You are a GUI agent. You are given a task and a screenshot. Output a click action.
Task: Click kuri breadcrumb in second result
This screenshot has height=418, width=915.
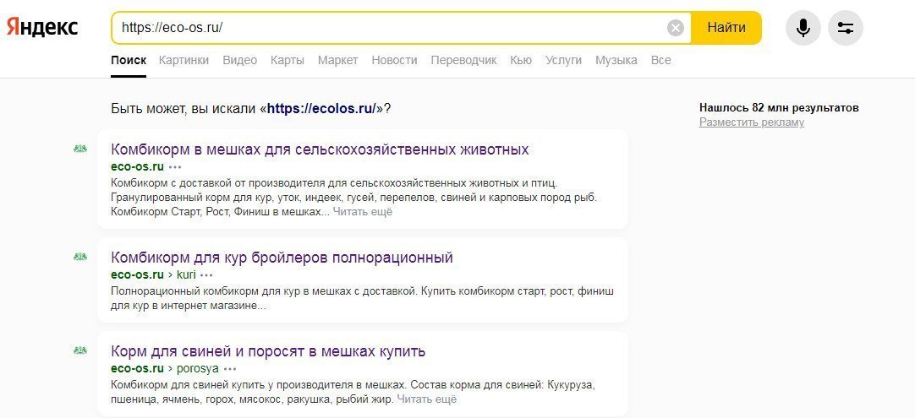coord(186,274)
